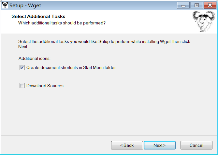218x155 pixels.
Task: Maximize the Setup - Wget window
Action: (196, 6)
